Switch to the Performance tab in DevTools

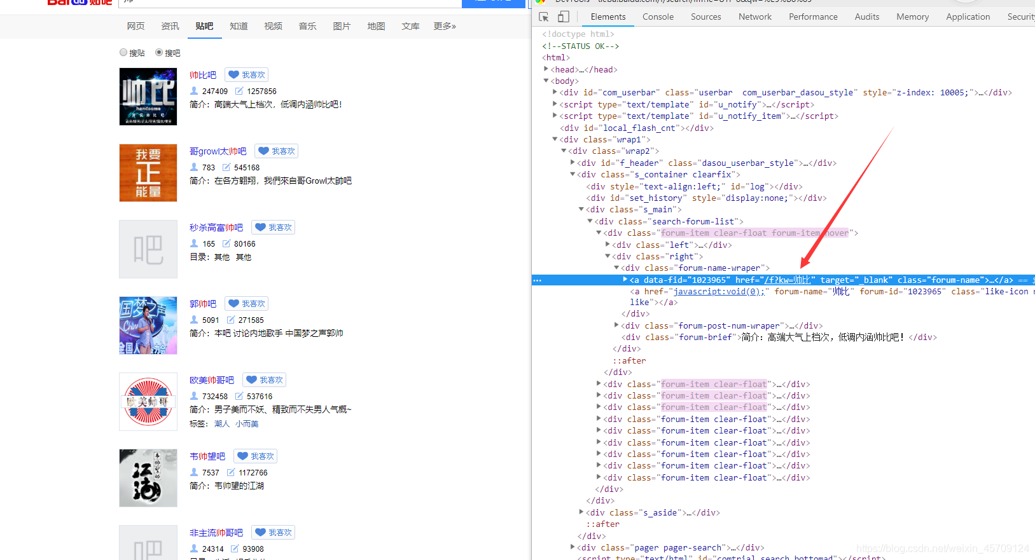tap(813, 17)
